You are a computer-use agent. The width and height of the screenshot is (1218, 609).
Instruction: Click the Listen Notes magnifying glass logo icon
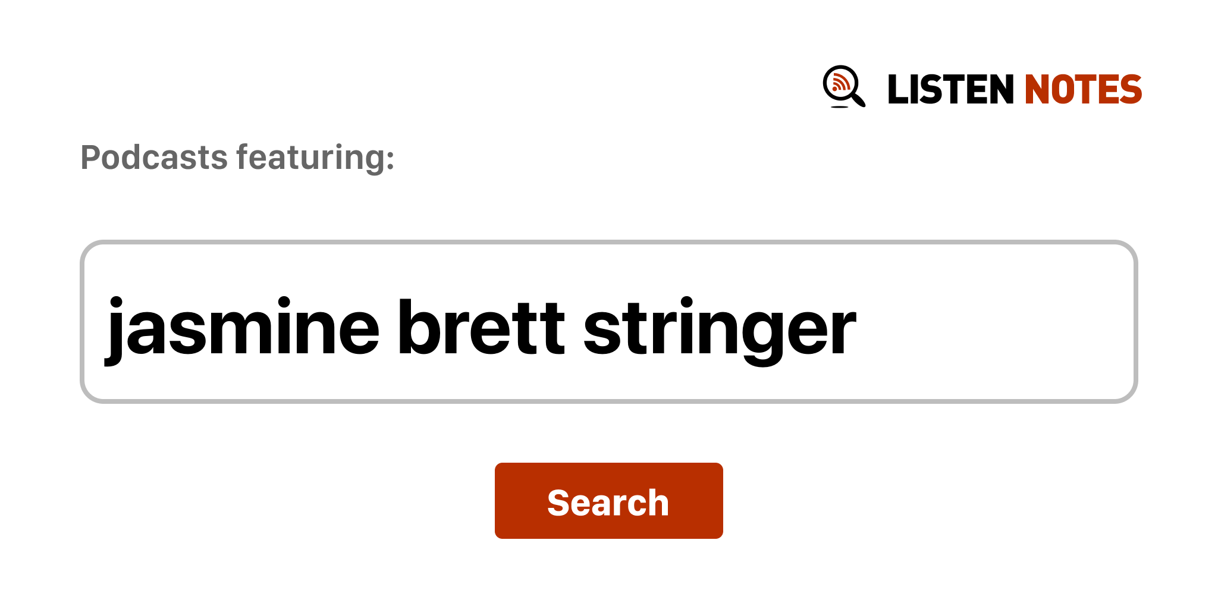click(x=843, y=87)
